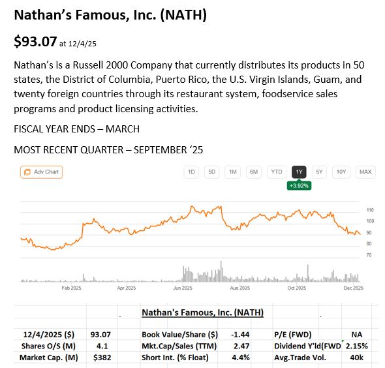Open the Adv Chart button
The image size is (385, 368).
tap(41, 172)
